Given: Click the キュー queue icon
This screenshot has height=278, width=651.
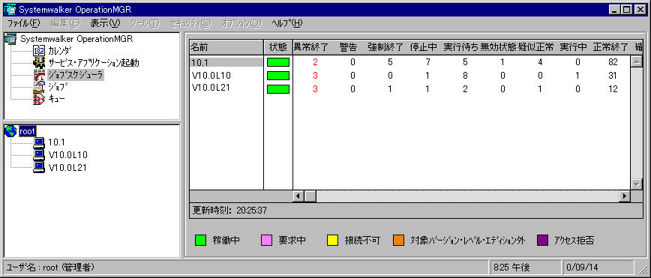Looking at the screenshot, I should tap(38, 99).
